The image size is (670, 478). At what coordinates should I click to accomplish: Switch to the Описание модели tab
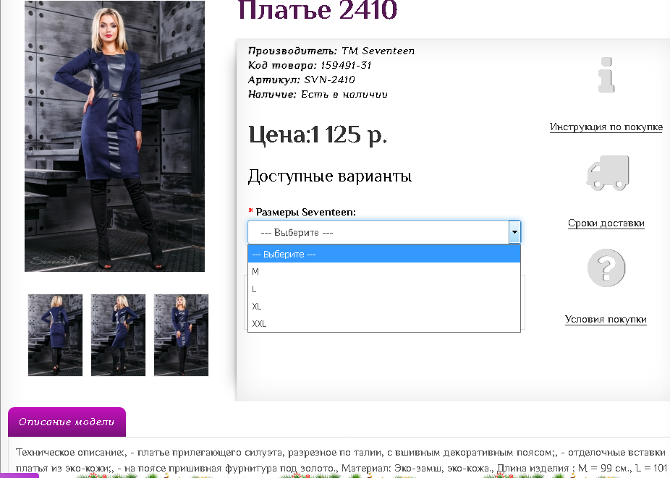(67, 422)
